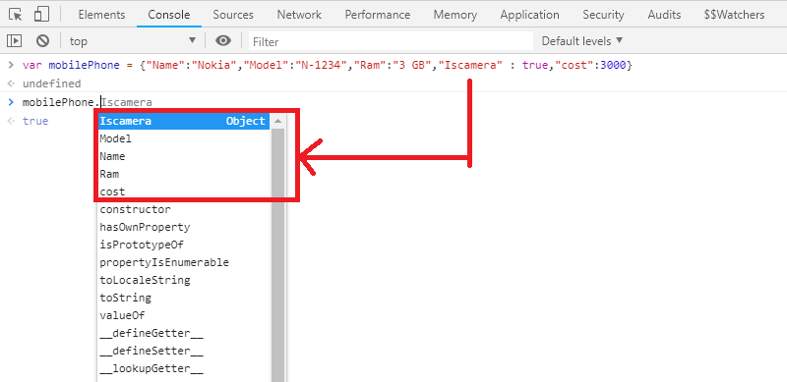Select isPrototypeOf autocomplete suggestion
This screenshot has height=382, width=787.
point(184,245)
